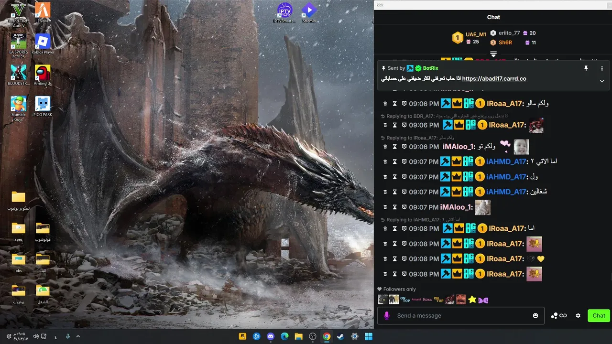Toggle the taskbar microphone icon
The image size is (612, 344).
coord(68,336)
